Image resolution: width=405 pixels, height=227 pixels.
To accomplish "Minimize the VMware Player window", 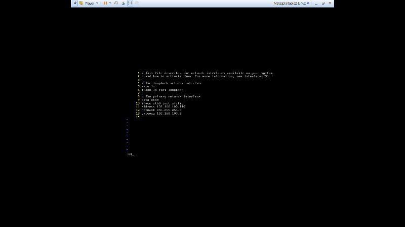I will coord(316,3).
